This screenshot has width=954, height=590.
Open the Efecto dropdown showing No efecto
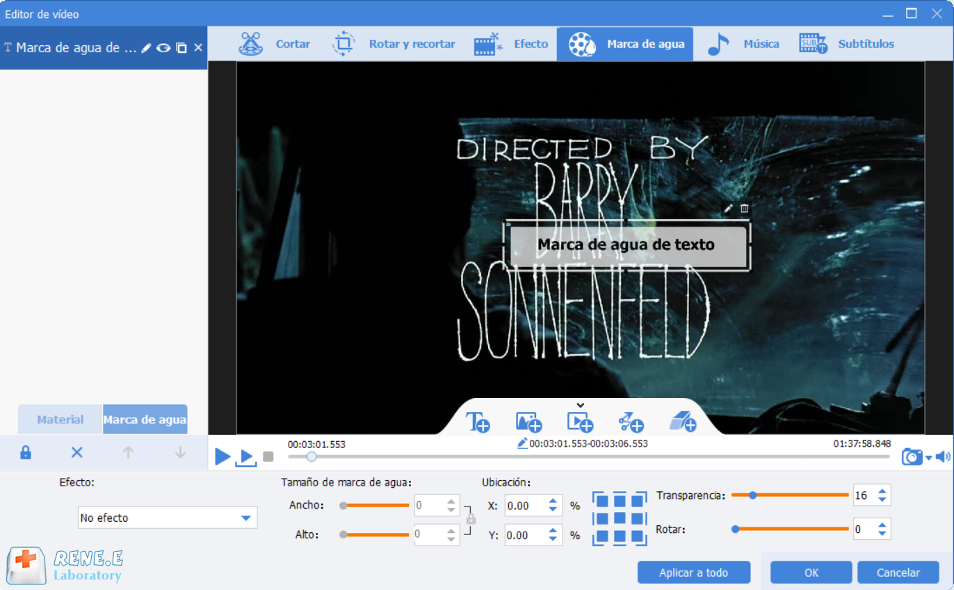(168, 518)
